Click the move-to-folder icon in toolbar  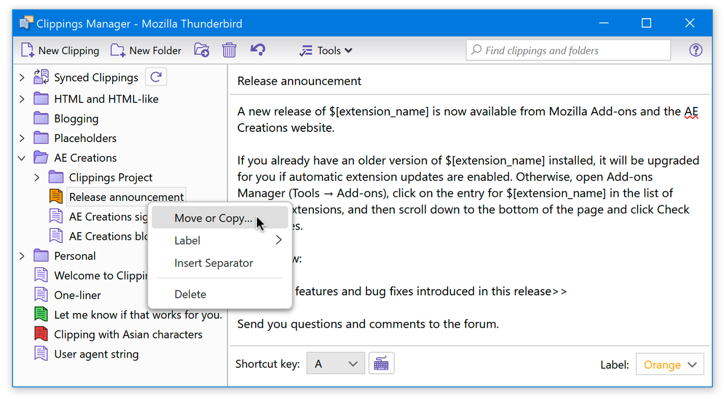201,50
